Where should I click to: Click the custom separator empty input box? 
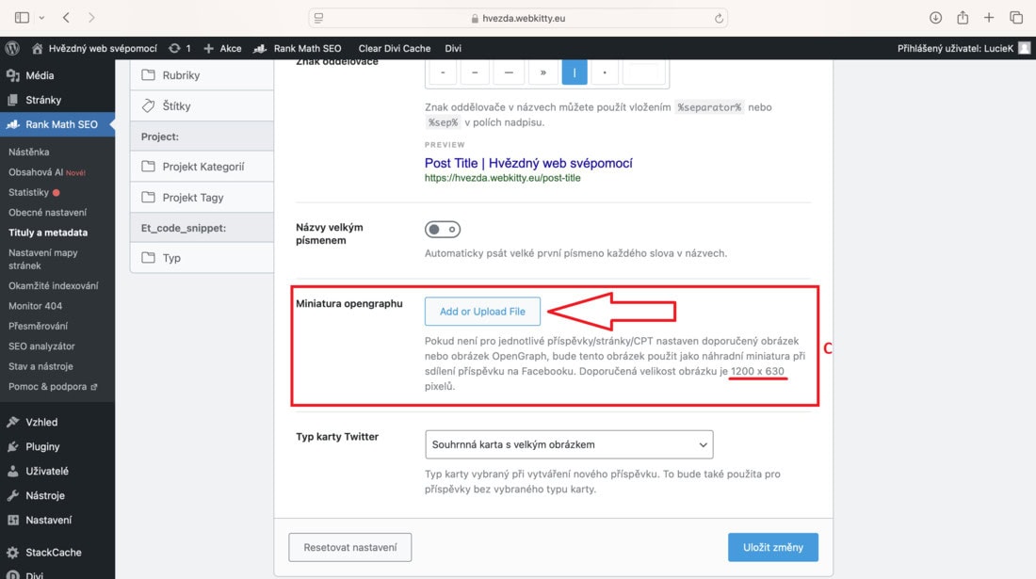pos(644,72)
